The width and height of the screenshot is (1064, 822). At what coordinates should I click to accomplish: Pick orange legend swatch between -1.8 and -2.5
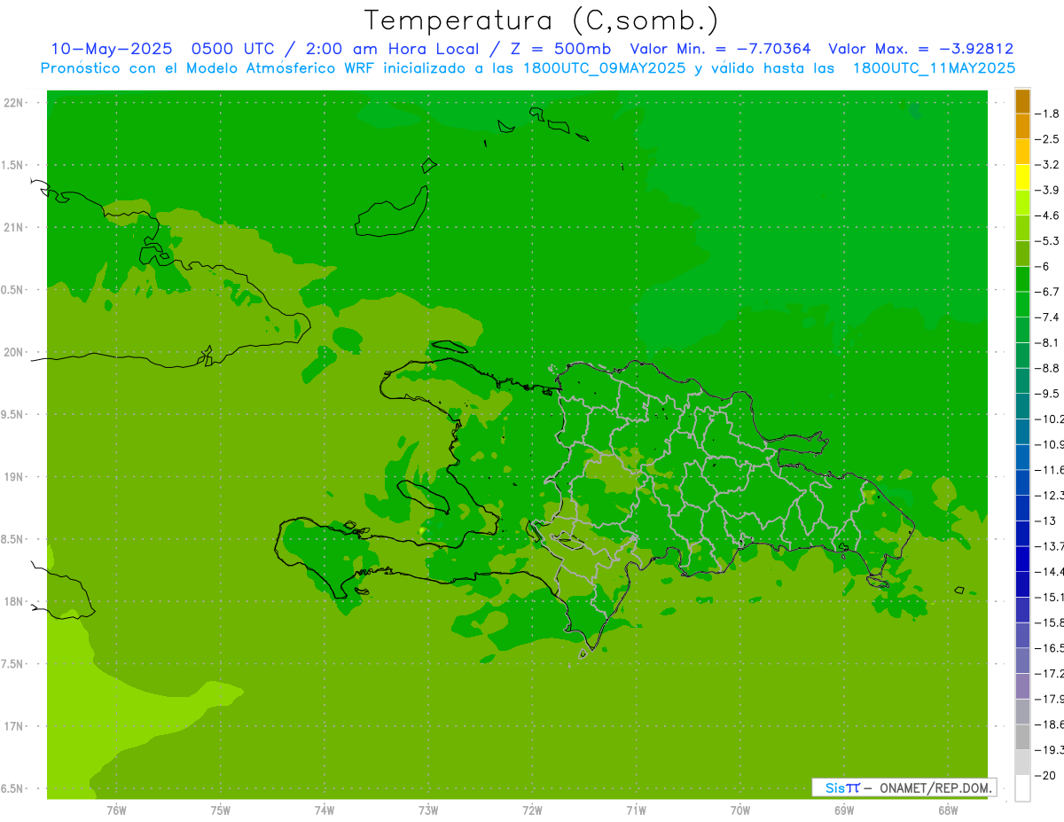pyautogui.click(x=1022, y=126)
